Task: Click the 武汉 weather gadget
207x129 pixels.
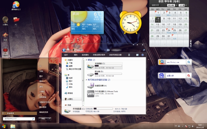Action: tap(87, 22)
